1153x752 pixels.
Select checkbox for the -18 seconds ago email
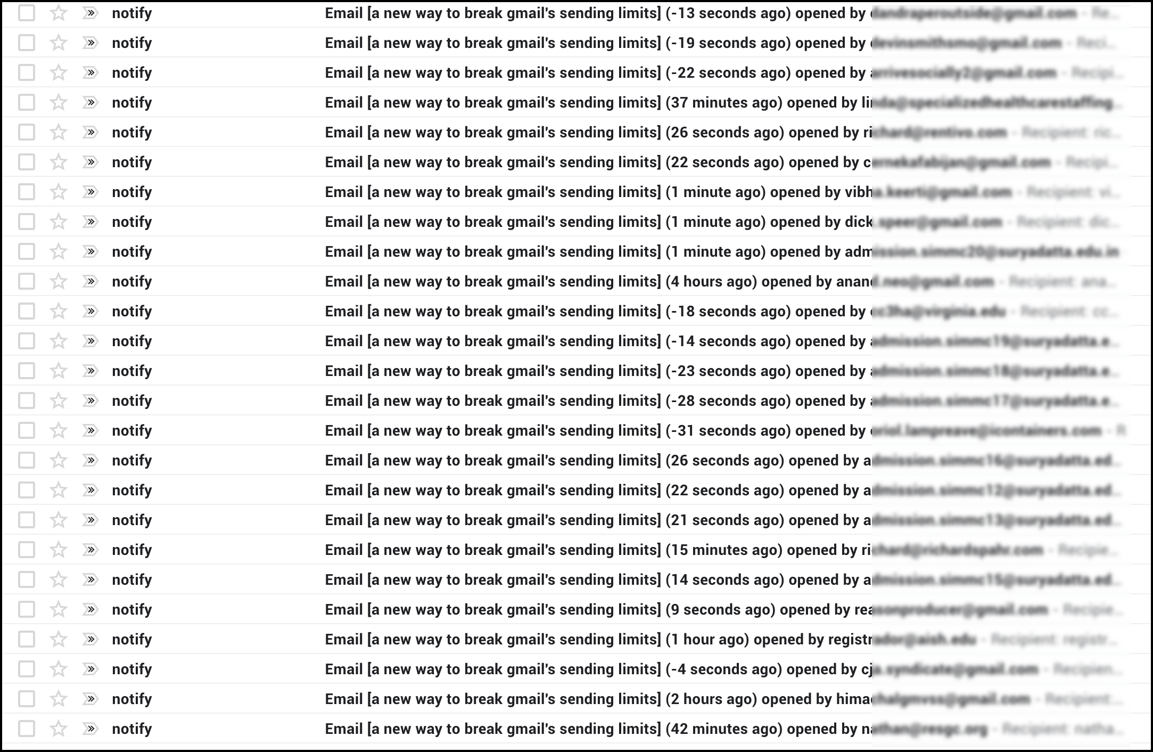click(27, 311)
